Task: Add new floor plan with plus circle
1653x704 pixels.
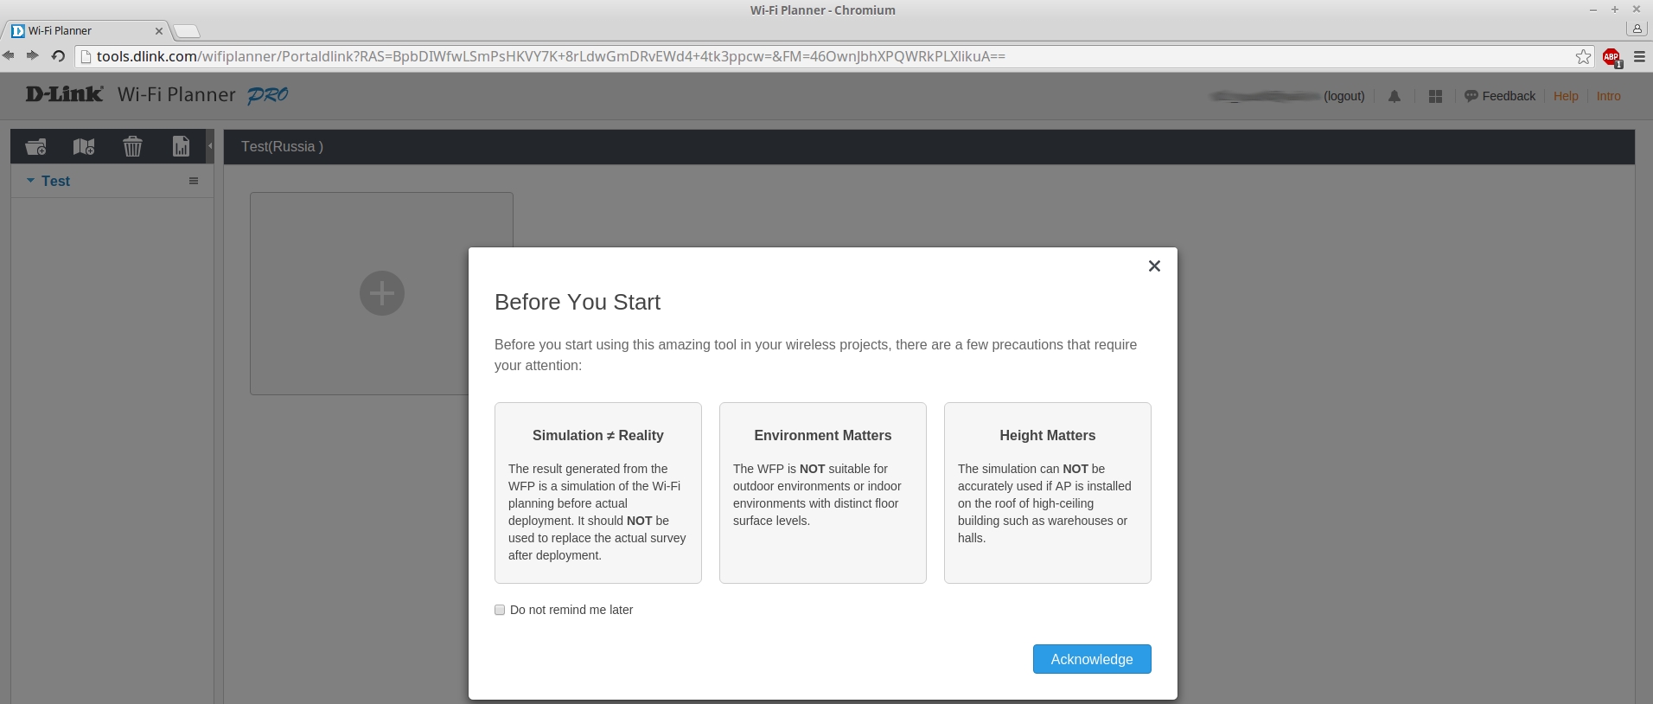Action: click(x=381, y=293)
